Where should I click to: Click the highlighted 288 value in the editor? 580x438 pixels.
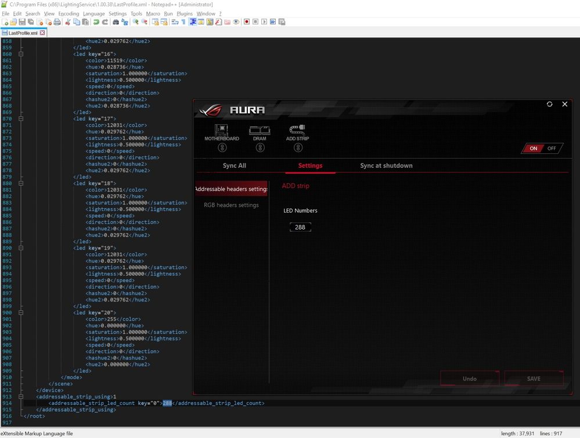pyautogui.click(x=167, y=403)
